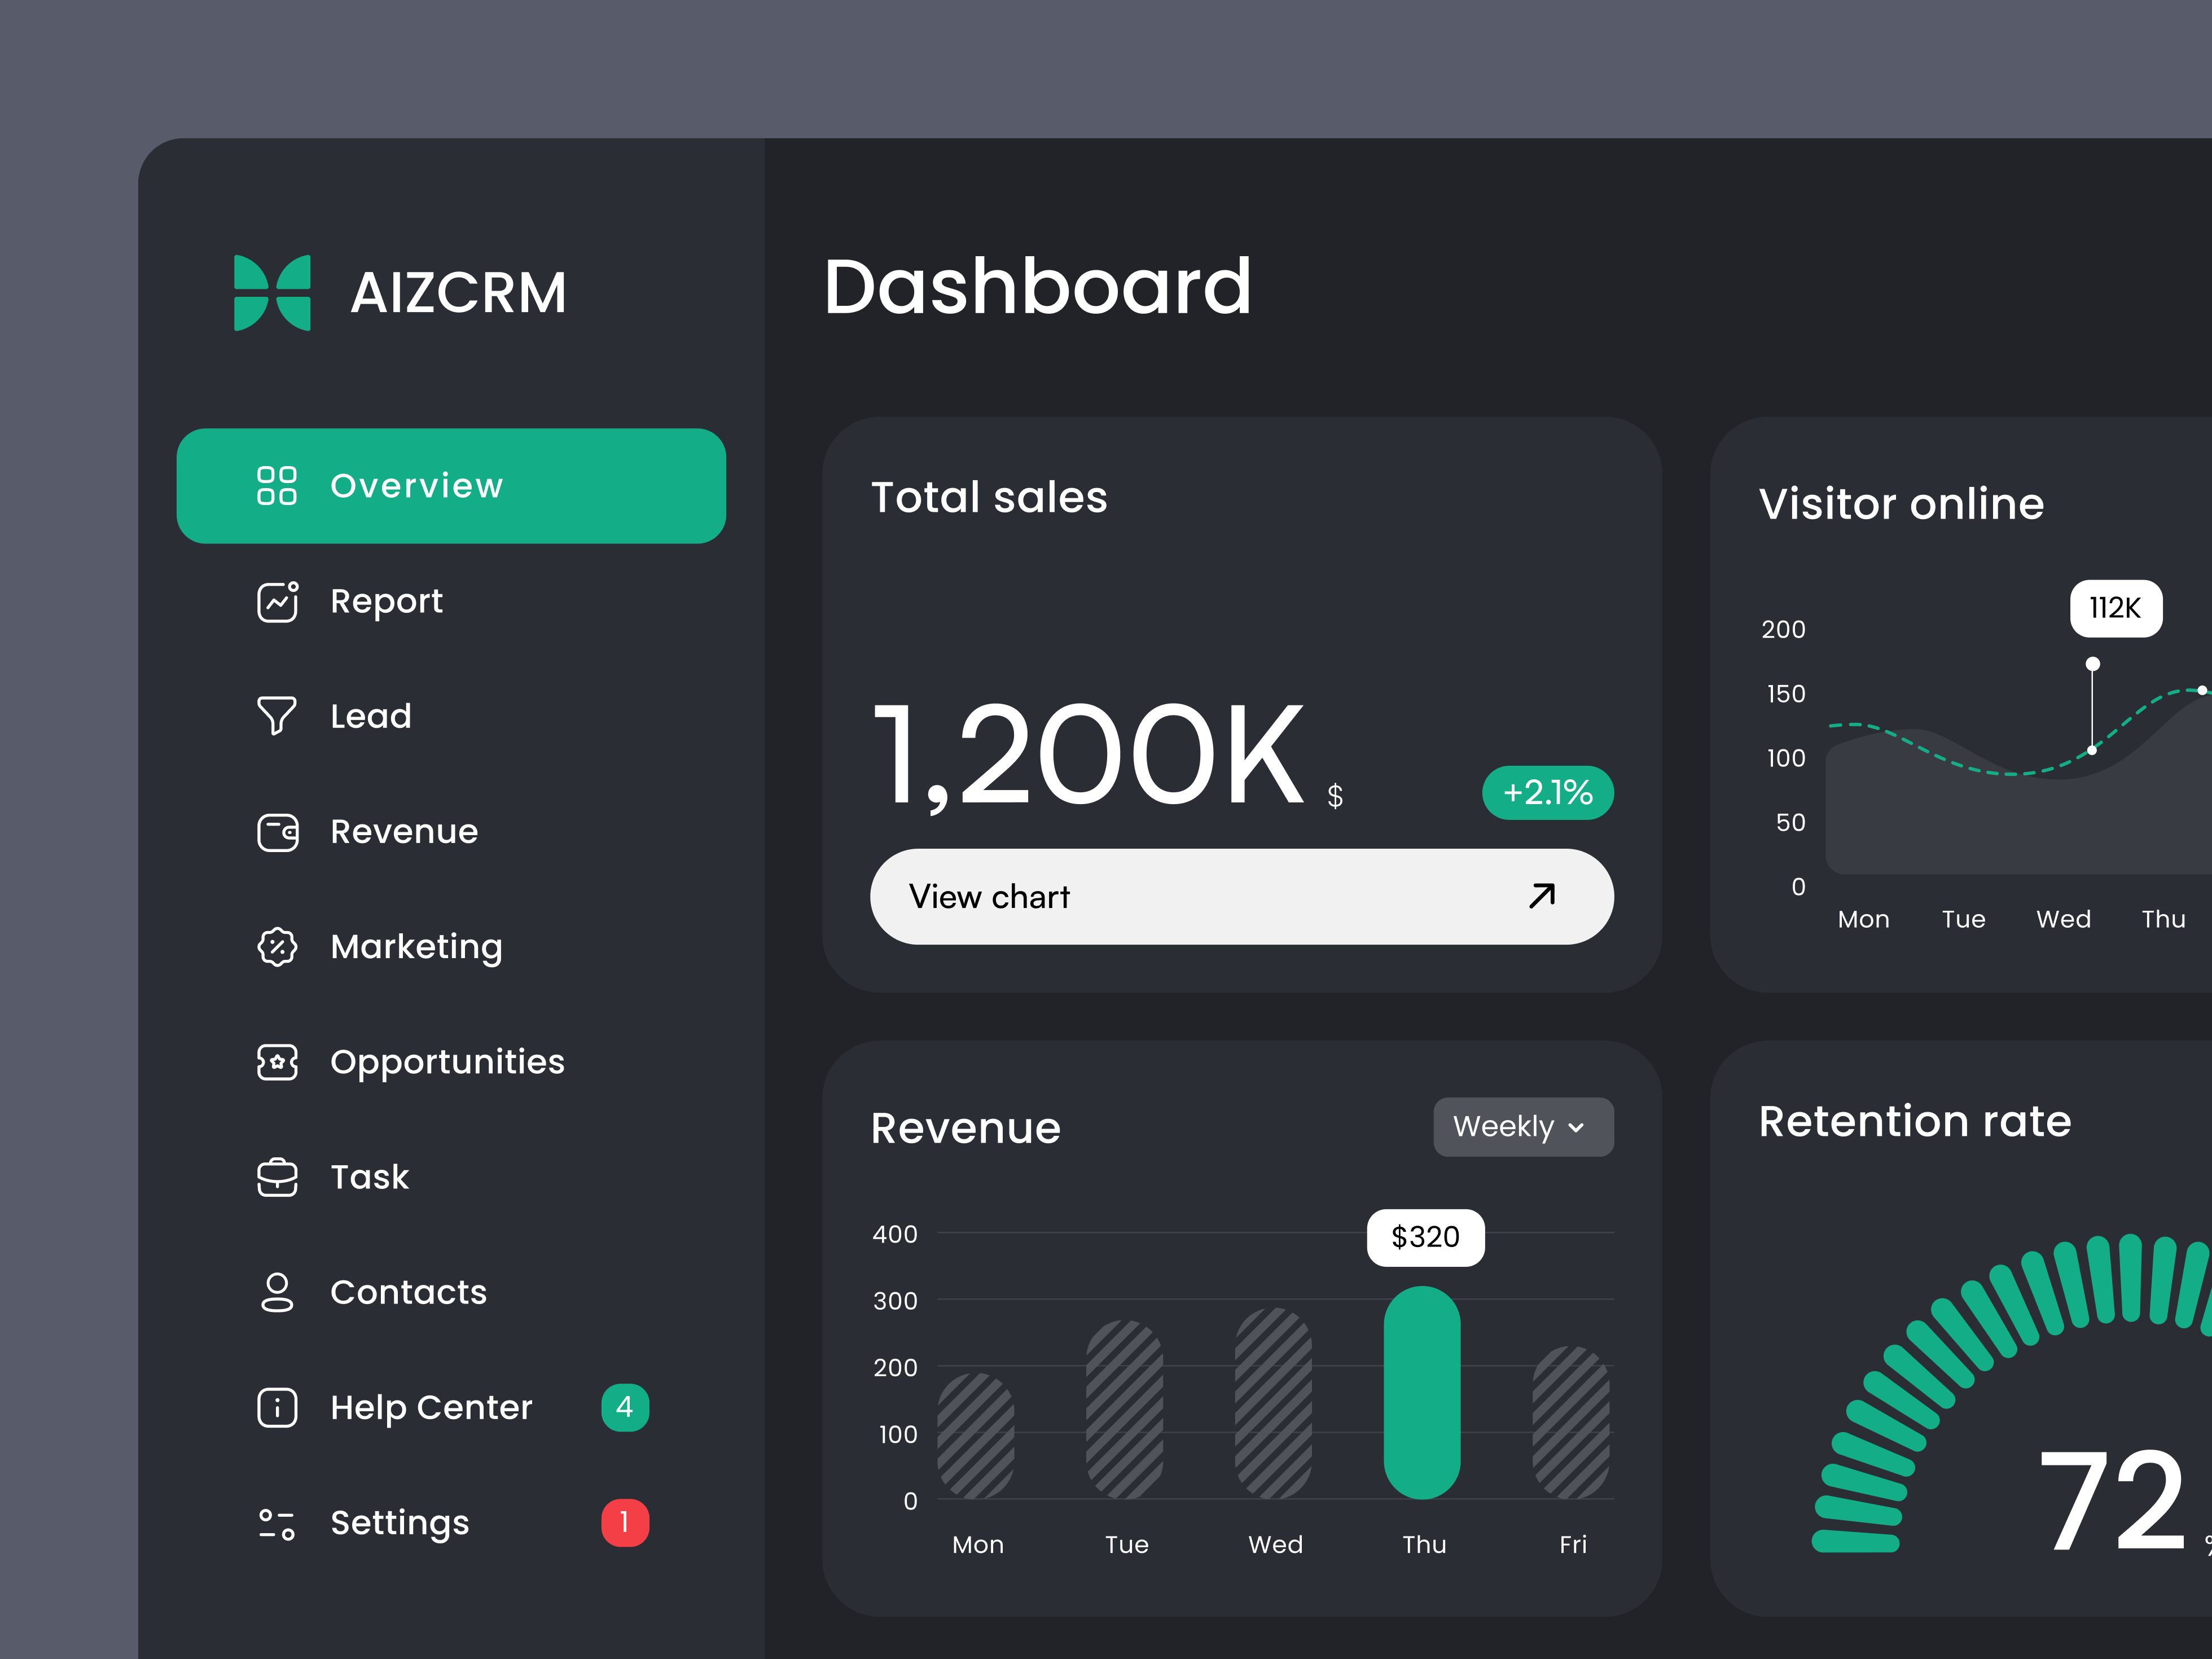
Task: Click the green Thursday revenue bar
Action: click(1421, 1392)
